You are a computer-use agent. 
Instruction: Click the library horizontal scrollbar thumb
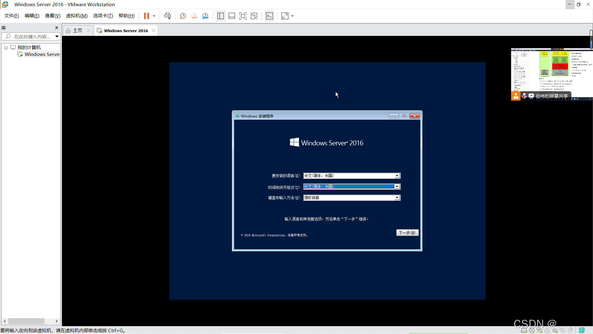point(26,321)
